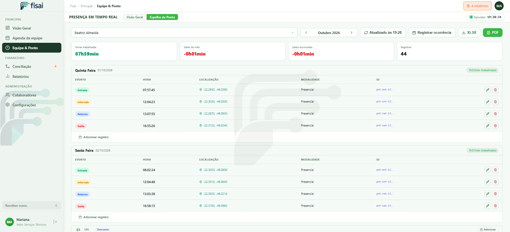This screenshot has height=232, width=510.
Task: Open Conciliação in the sidebar
Action: (x=32, y=66)
